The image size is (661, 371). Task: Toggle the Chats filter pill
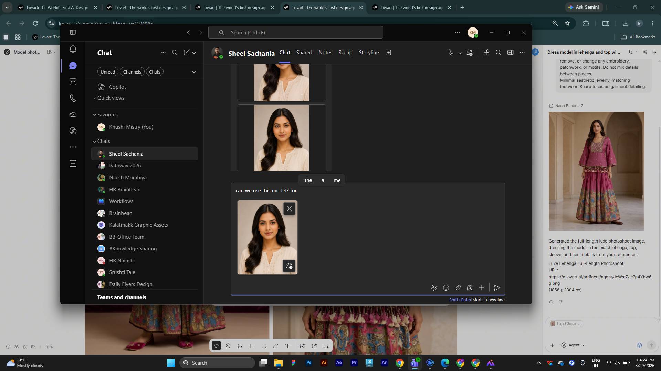tap(155, 72)
